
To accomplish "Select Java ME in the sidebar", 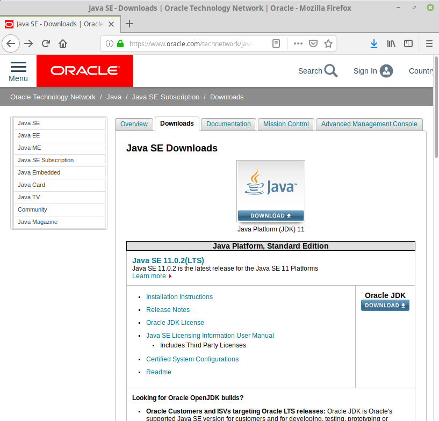I will click(59, 148).
